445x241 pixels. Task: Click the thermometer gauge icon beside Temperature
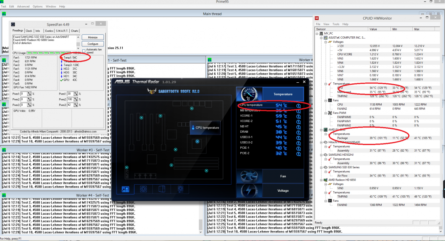coord(248,94)
